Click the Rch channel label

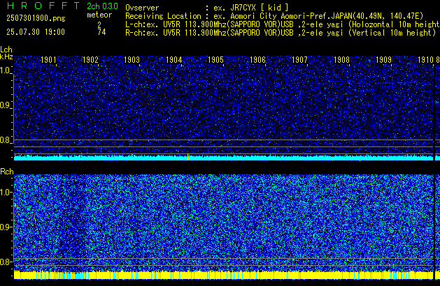(x=7, y=172)
